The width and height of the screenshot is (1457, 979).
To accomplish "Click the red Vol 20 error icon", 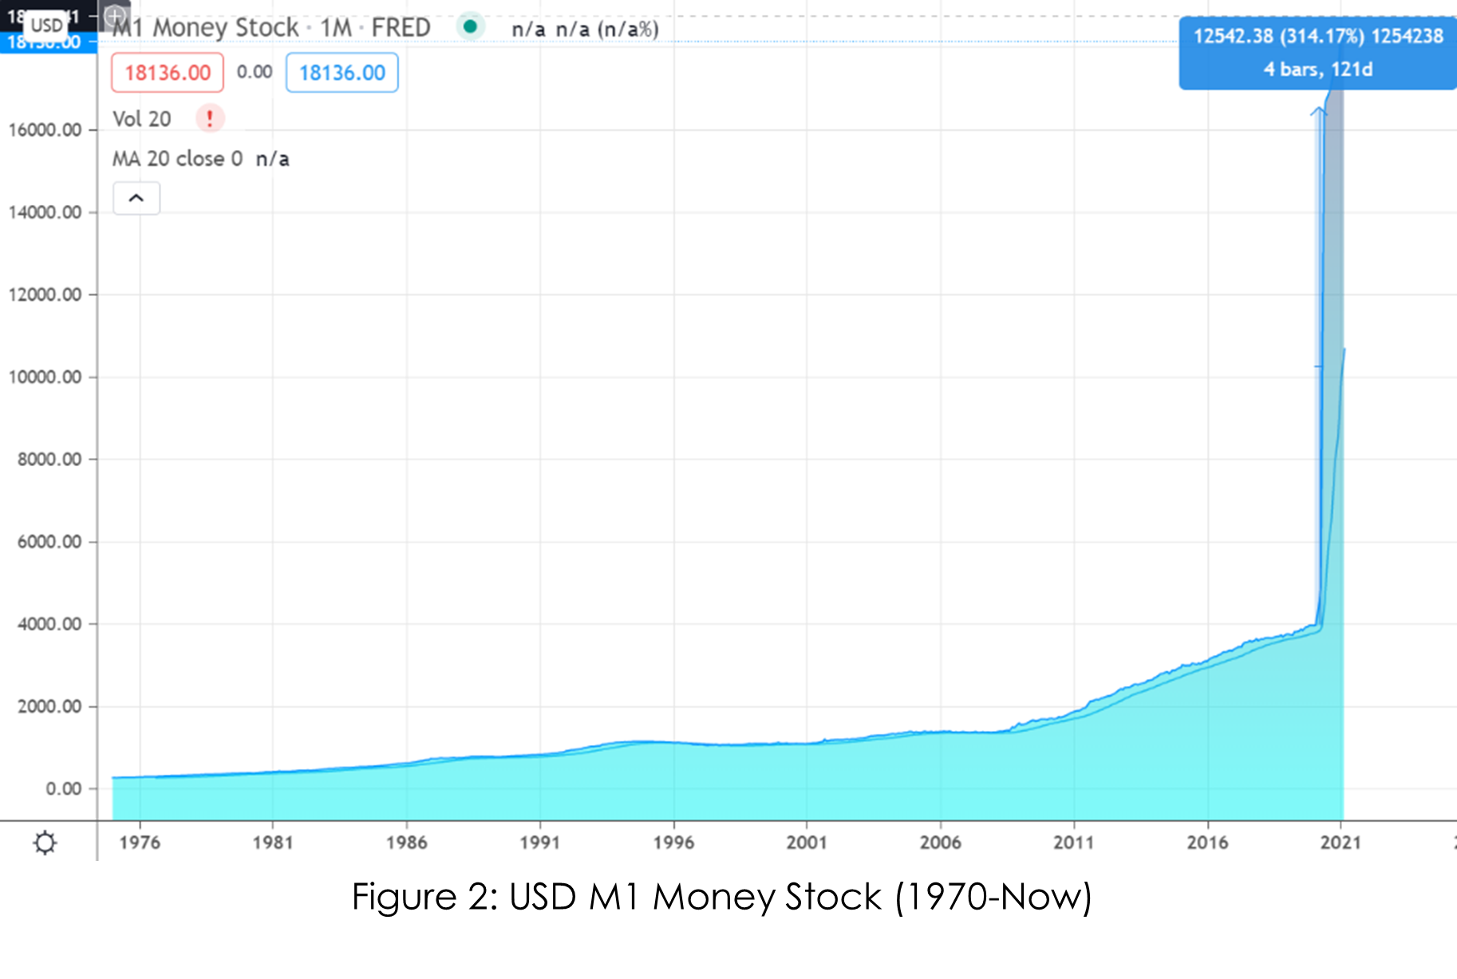I will pos(210,119).
